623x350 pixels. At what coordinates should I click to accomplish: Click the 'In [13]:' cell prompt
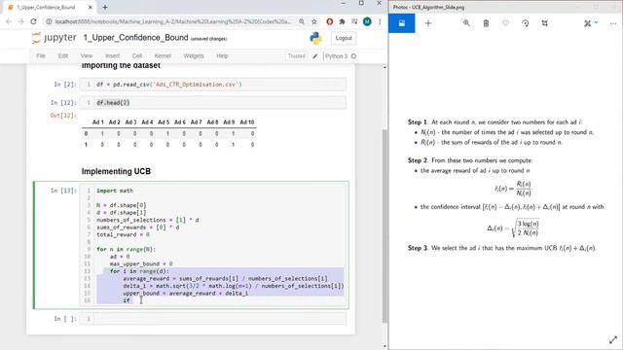pyautogui.click(x=63, y=191)
